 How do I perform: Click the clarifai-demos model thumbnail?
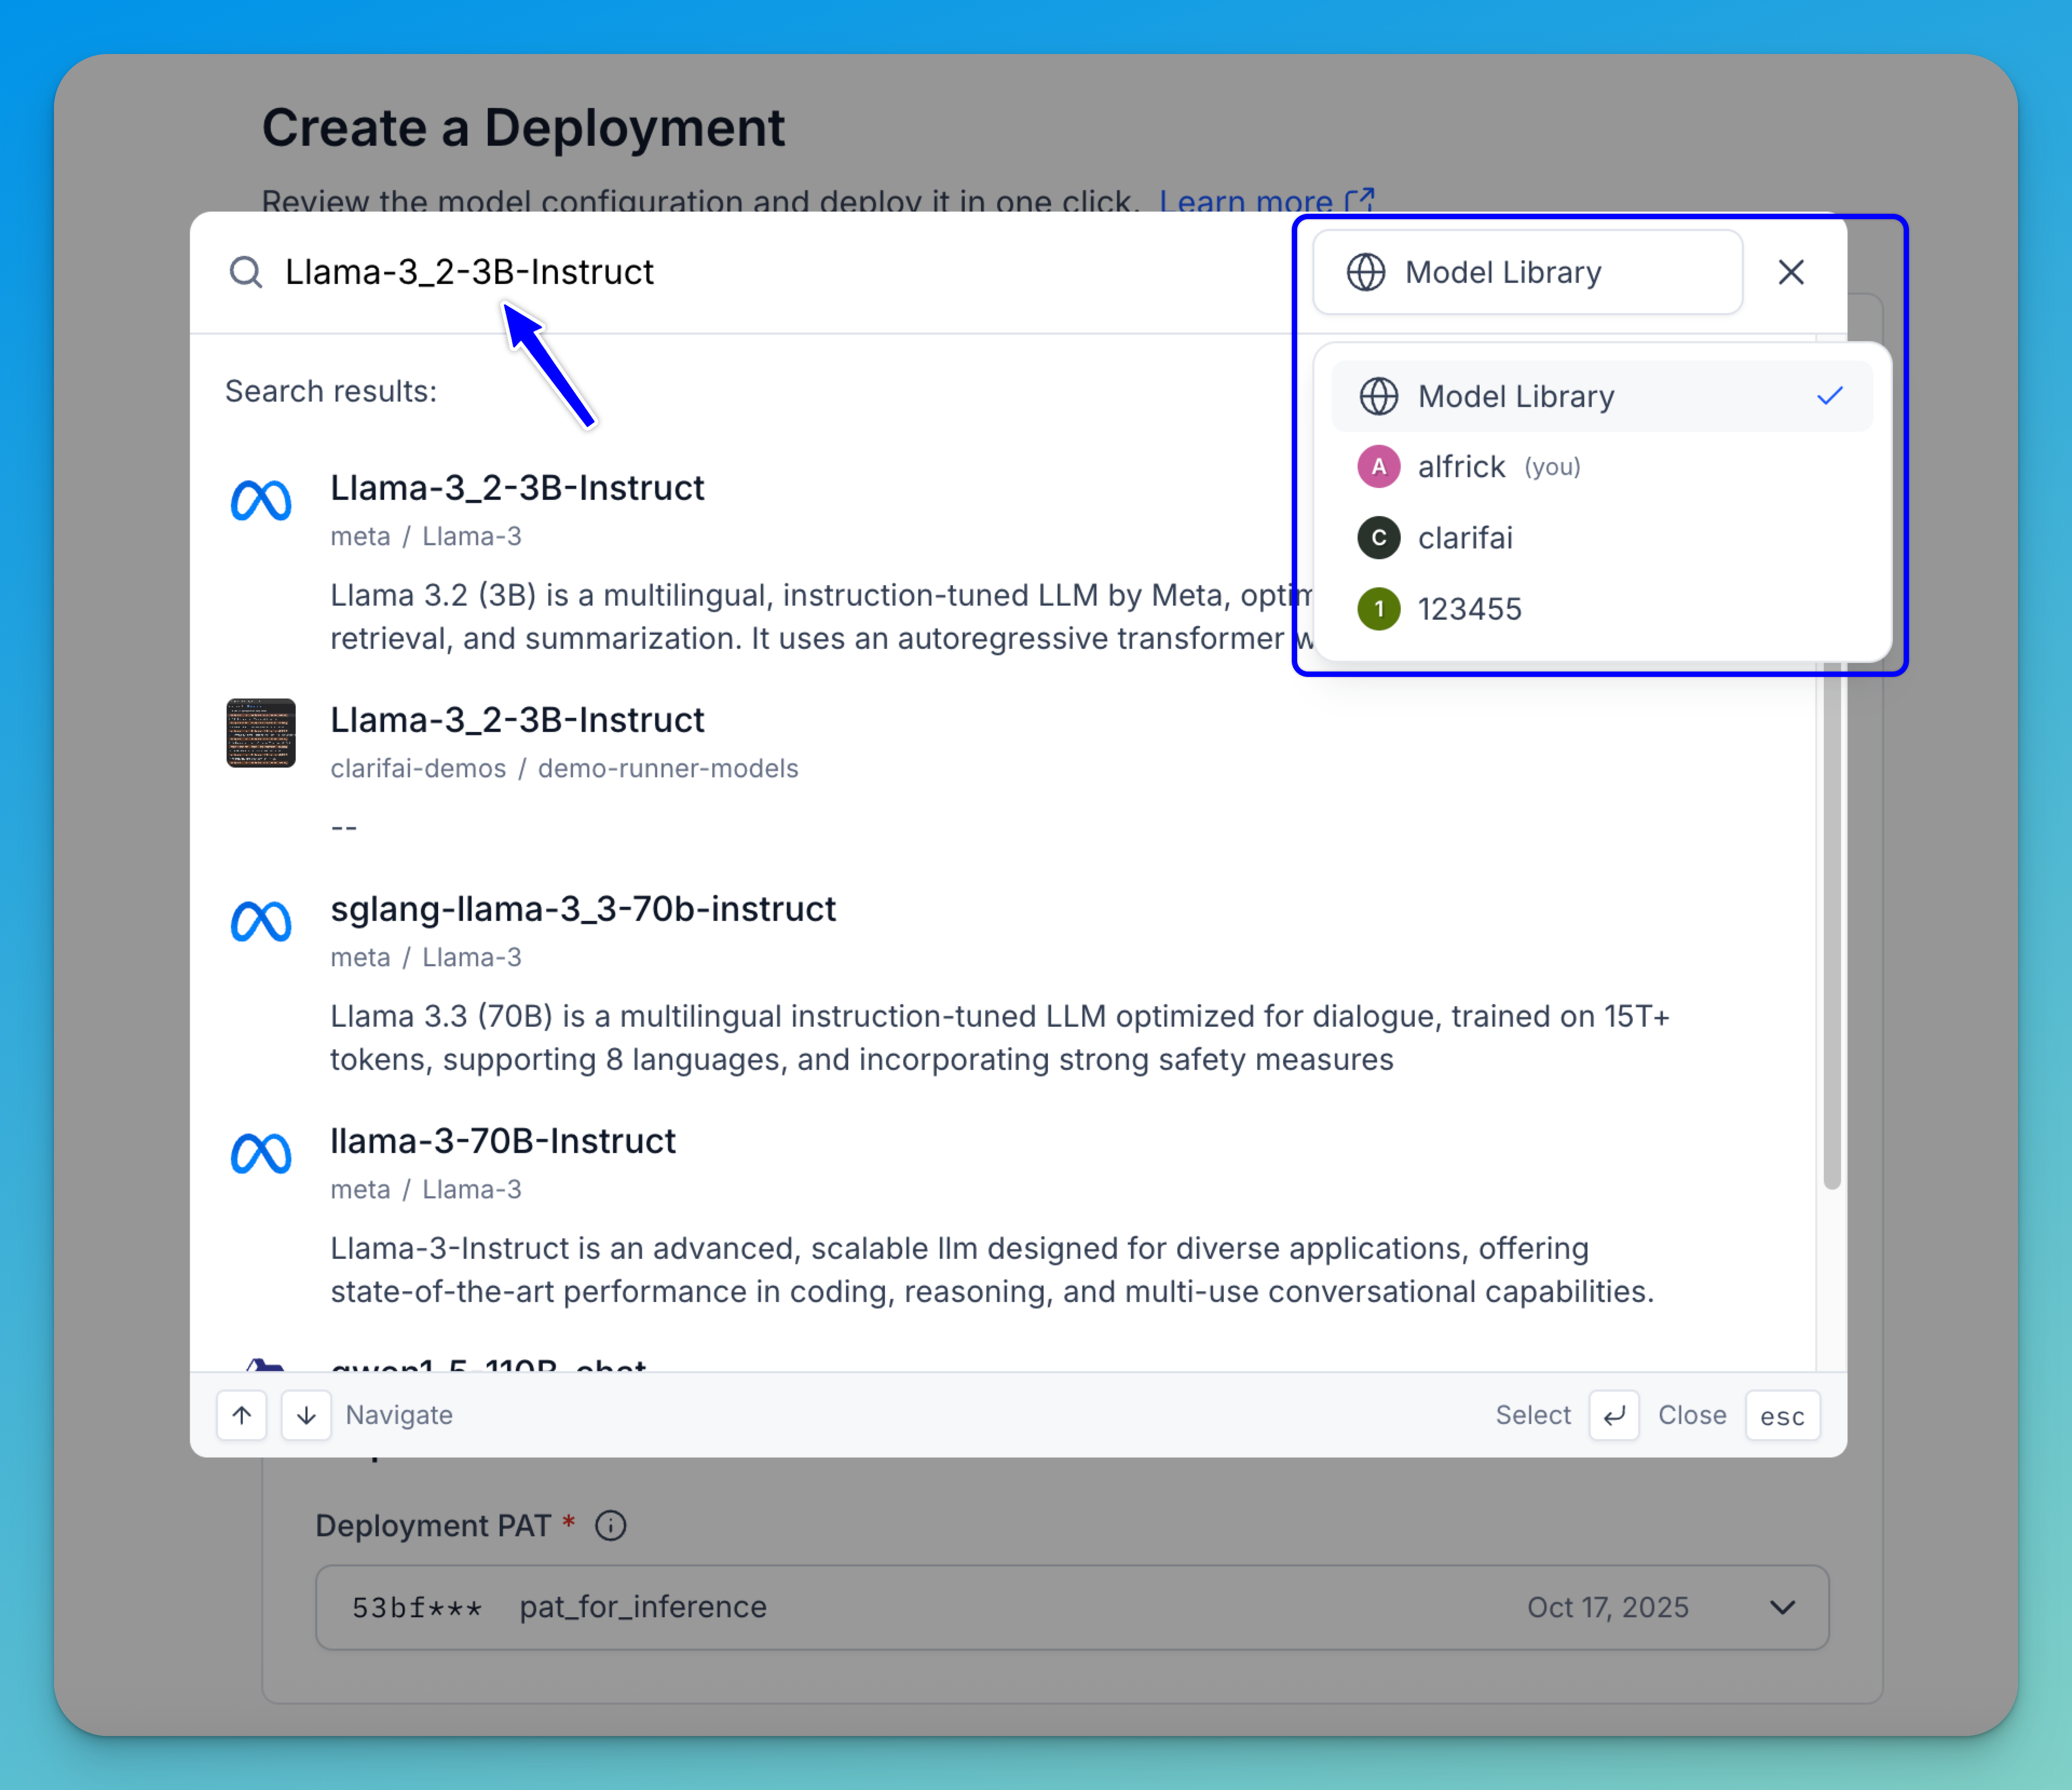[x=261, y=734]
